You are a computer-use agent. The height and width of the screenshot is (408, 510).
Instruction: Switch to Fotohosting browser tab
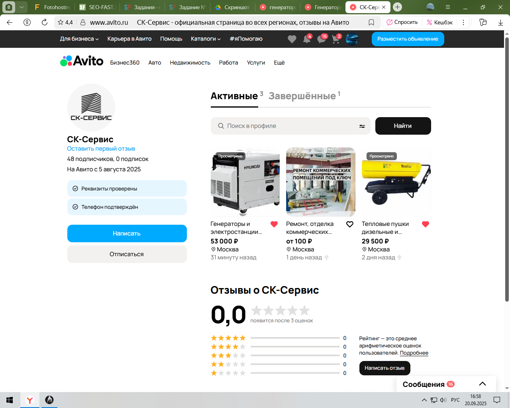(53, 7)
